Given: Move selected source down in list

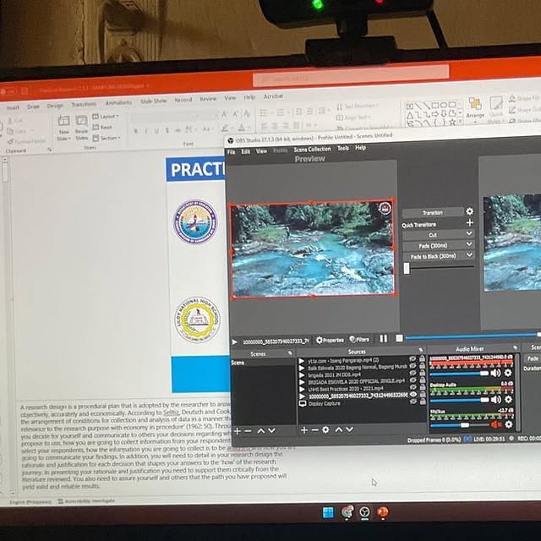Looking at the screenshot, I should coord(349,429).
